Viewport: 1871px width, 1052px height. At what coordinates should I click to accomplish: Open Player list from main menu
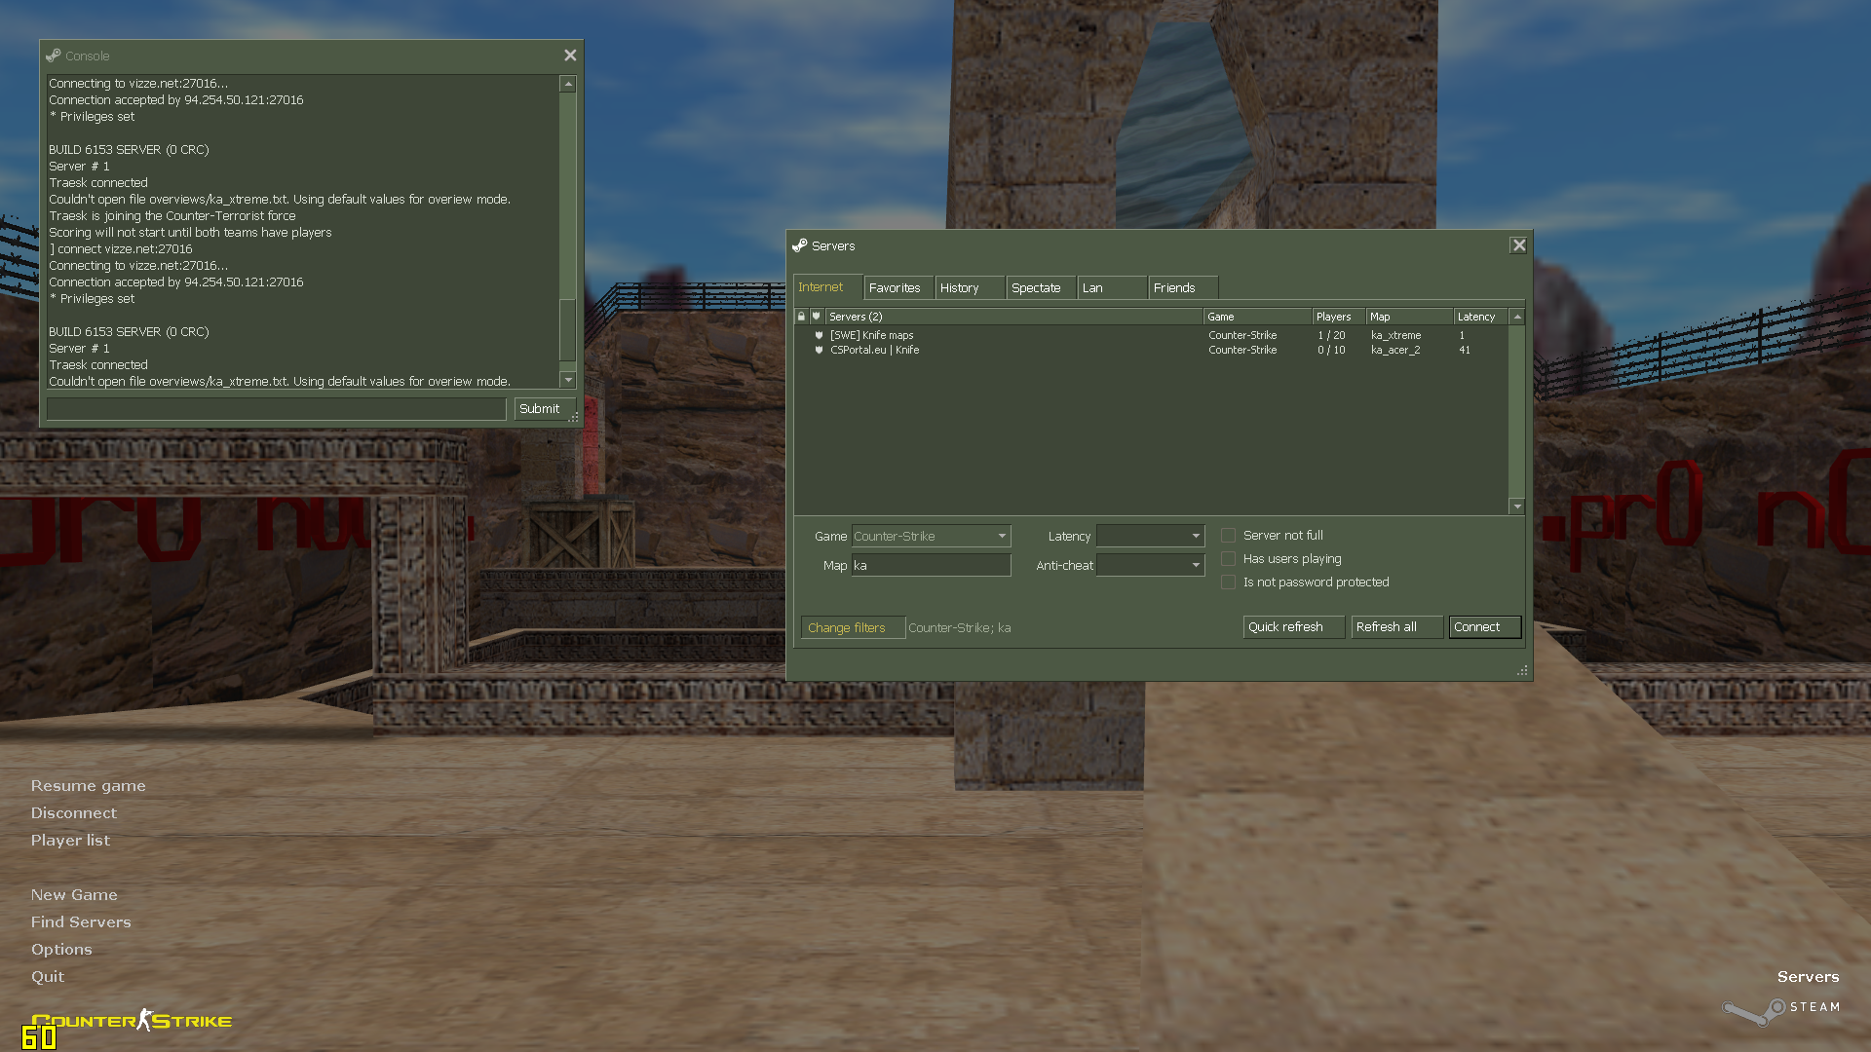[x=70, y=841]
